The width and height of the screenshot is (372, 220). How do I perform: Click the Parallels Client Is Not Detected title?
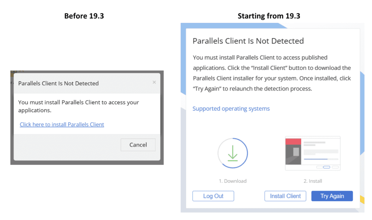pos(248,41)
